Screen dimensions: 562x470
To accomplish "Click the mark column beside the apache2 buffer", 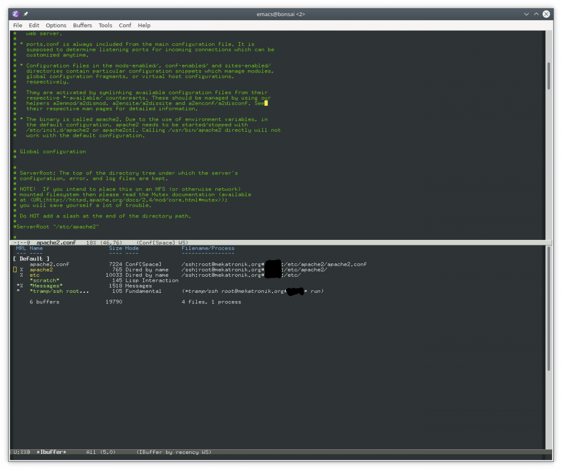I will (x=15, y=270).
